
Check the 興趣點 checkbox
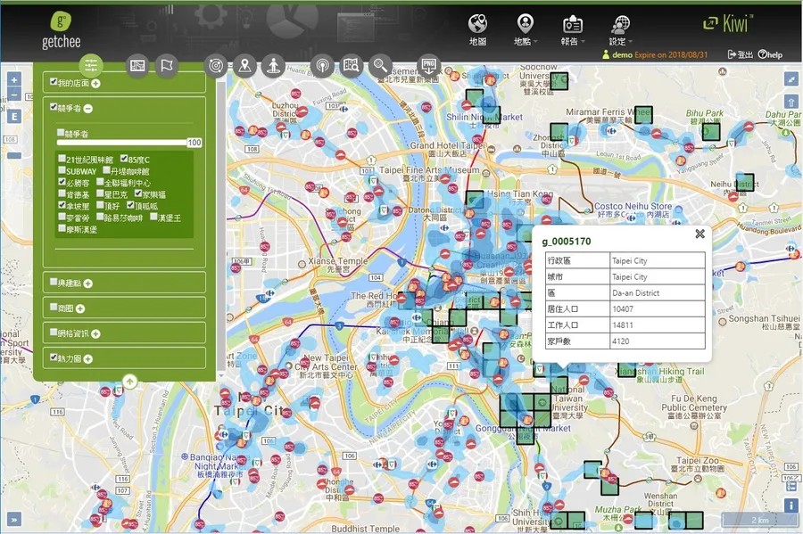(54, 282)
